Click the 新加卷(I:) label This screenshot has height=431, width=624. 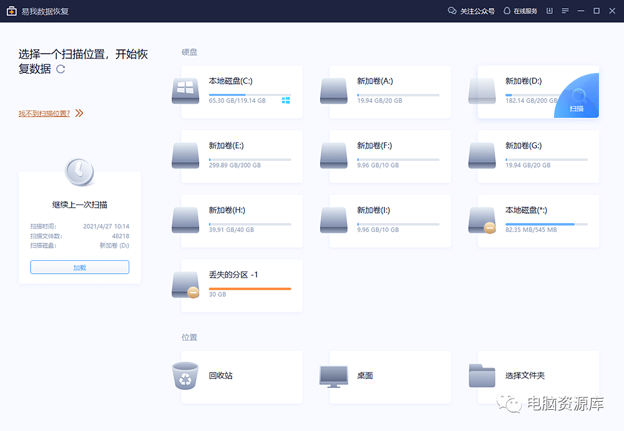[374, 210]
